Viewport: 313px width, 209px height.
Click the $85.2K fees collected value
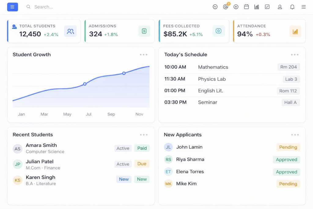pyautogui.click(x=175, y=34)
